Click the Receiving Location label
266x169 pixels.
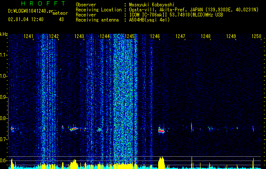point(99,10)
